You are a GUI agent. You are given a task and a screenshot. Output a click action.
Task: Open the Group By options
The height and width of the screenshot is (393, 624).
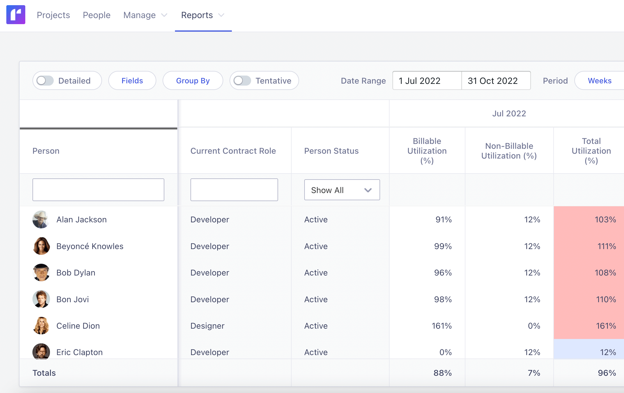193,81
